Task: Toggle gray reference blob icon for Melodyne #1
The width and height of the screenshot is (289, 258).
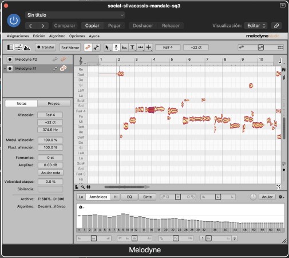Action: [x=55, y=68]
